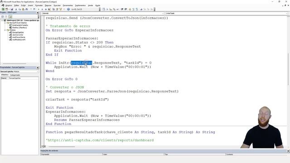This screenshot has width=290, height=163.
Task: Click the anti-captcha.com dashboard URL comment
Action: pyautogui.click(x=100, y=140)
